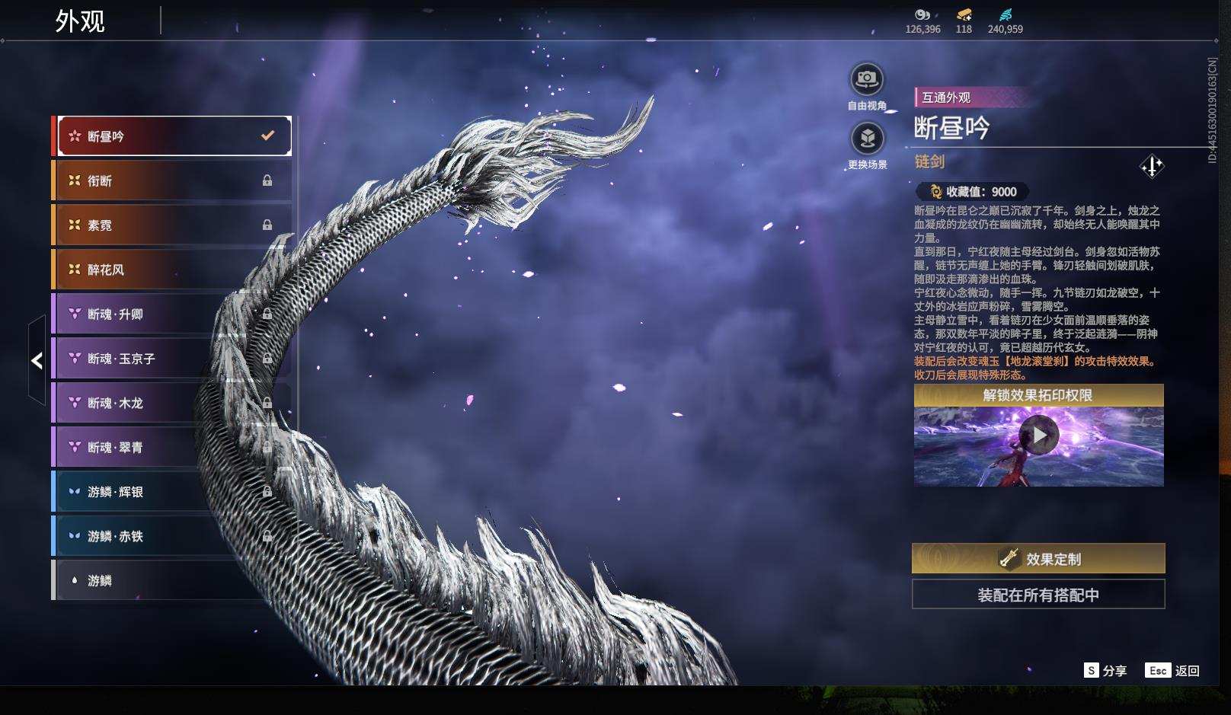Click the purple rarity icon beside 断魂·翠青
The height and width of the screenshot is (715, 1231).
(75, 447)
